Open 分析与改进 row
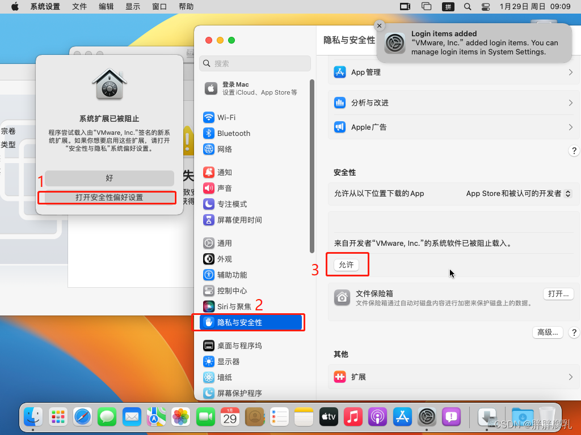The image size is (581, 435). (453, 103)
